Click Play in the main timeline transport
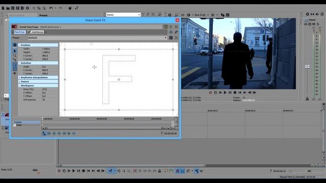This screenshot has width=326, height=183. [73, 171]
